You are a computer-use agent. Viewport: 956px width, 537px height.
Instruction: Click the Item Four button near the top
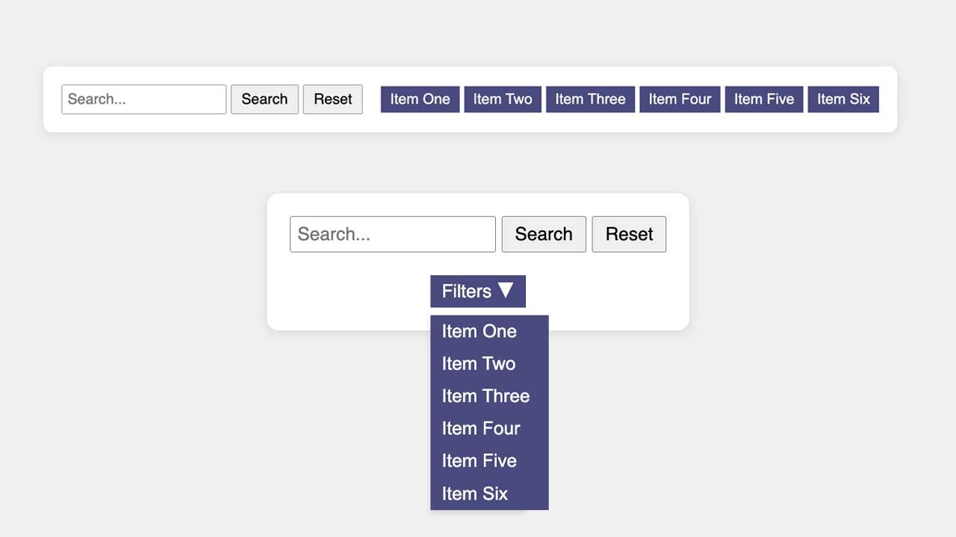(679, 98)
